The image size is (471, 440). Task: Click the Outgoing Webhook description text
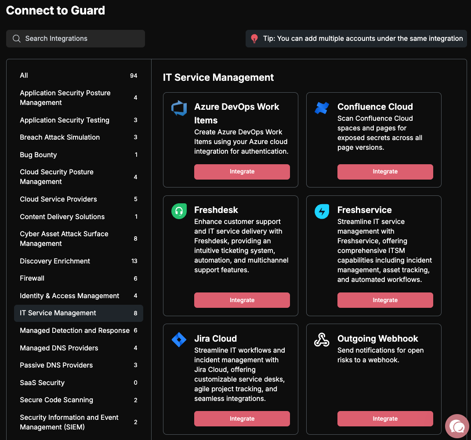[380, 355]
